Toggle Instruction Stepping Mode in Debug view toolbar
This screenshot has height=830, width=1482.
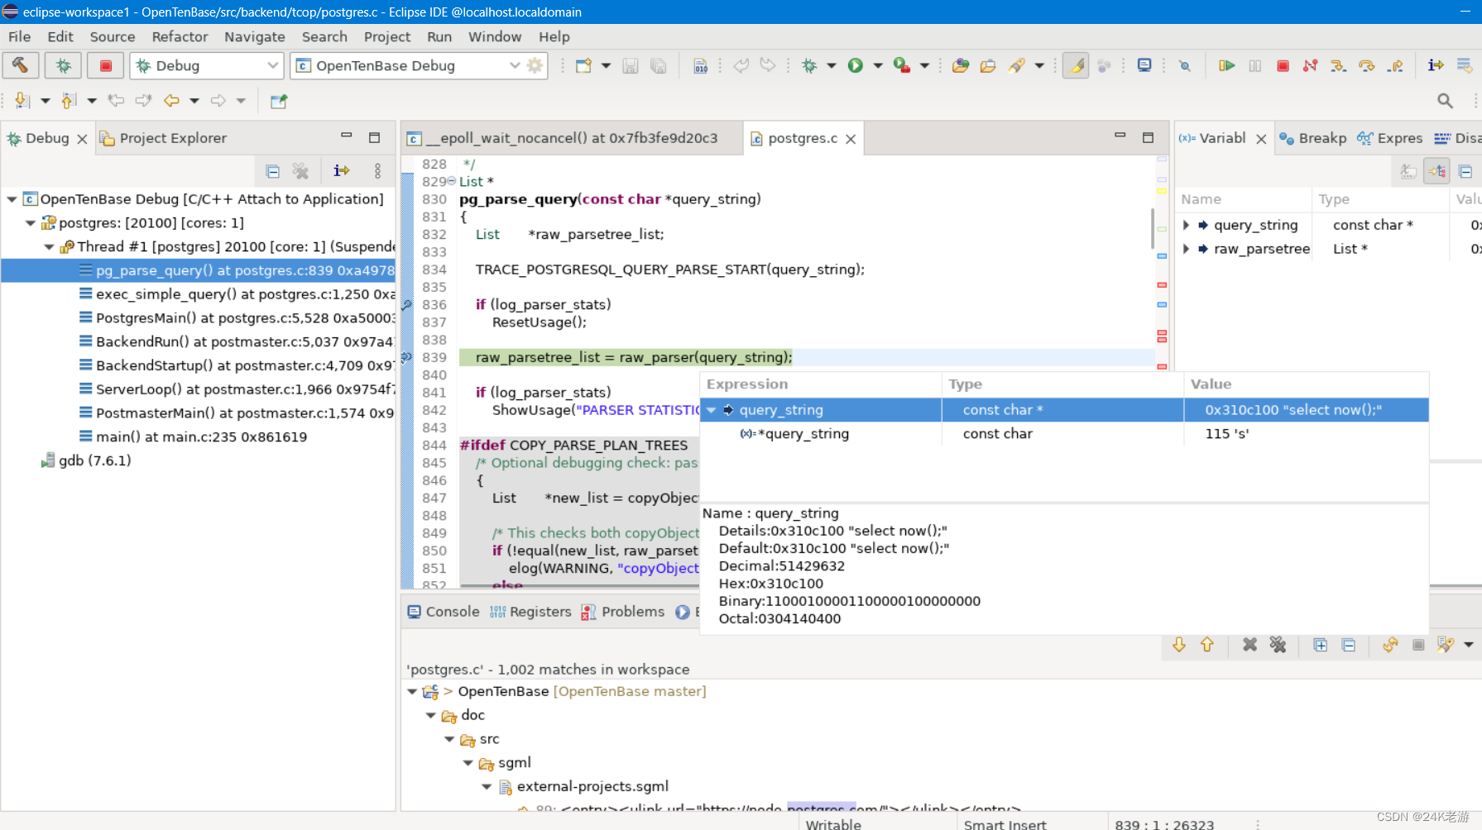tap(341, 171)
